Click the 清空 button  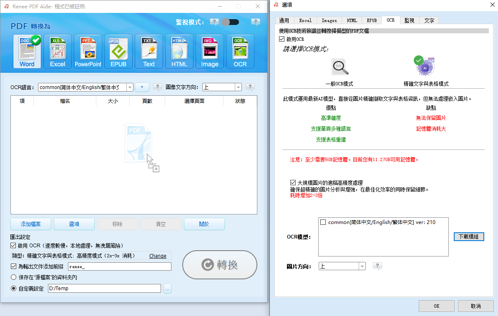click(x=161, y=224)
